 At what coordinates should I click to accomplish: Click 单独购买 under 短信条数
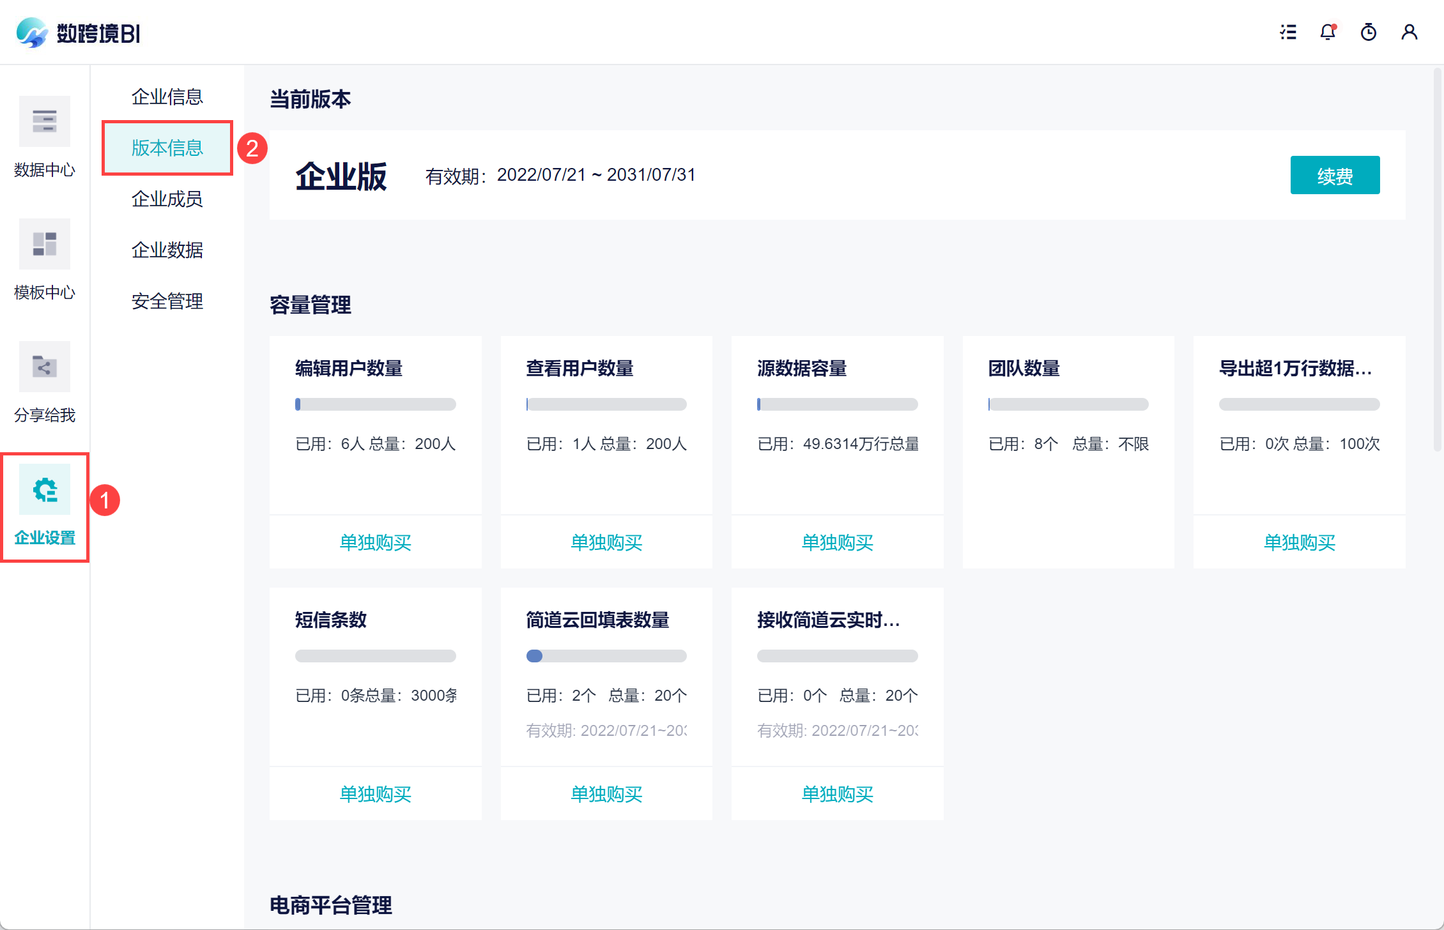click(x=375, y=794)
